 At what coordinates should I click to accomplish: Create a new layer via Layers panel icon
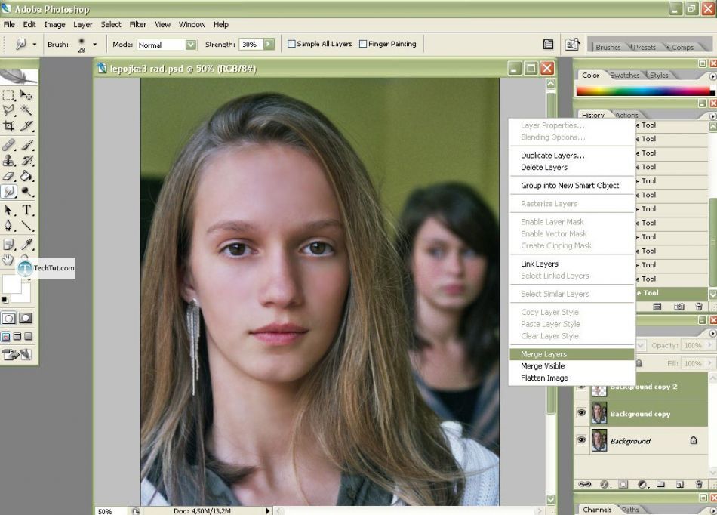tap(679, 484)
